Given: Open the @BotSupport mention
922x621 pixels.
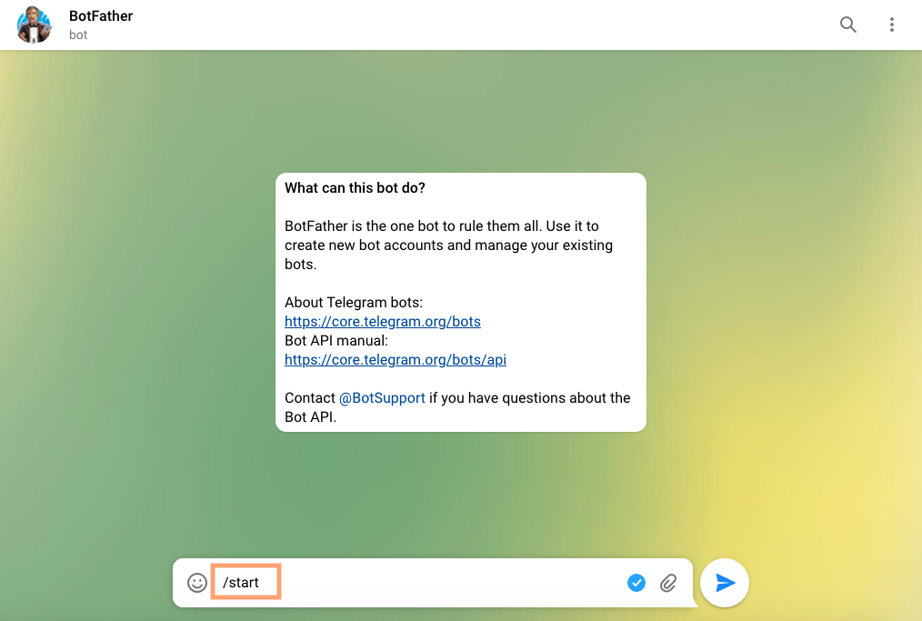Looking at the screenshot, I should pos(382,398).
